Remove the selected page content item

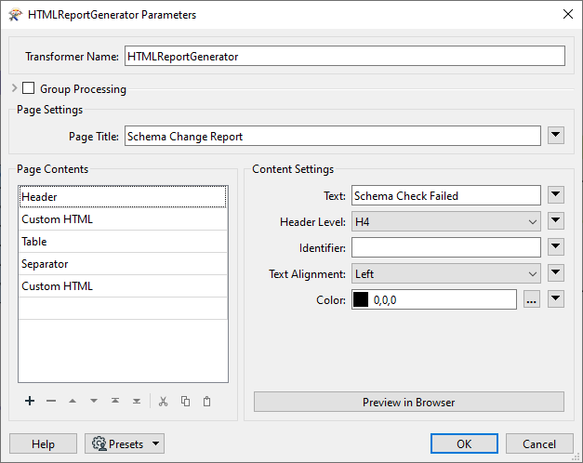click(x=51, y=401)
